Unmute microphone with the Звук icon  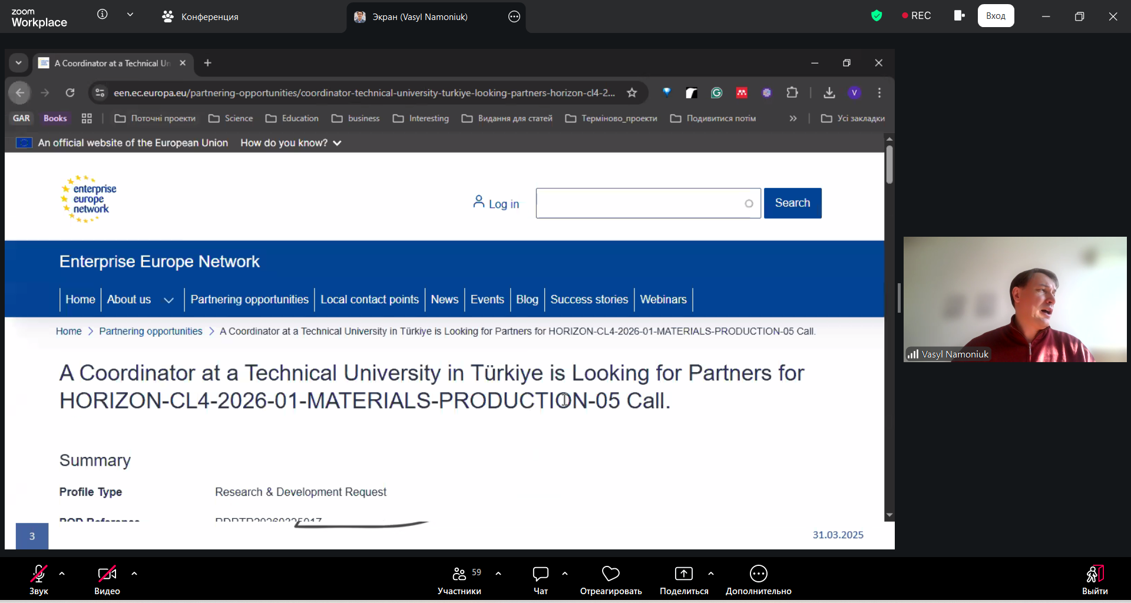tap(39, 574)
